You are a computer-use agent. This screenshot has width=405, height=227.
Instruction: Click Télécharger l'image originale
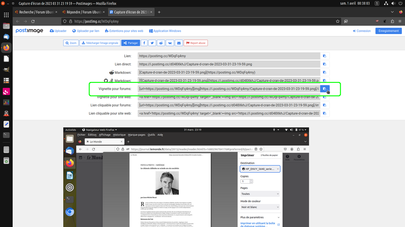coord(100,43)
